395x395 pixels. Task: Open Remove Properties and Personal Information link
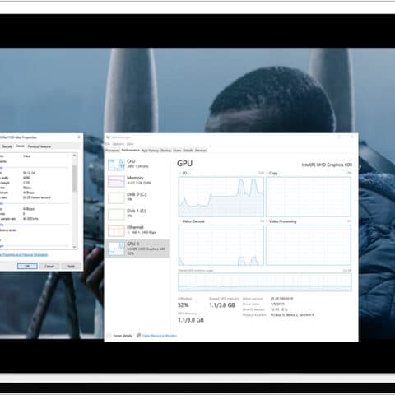point(24,254)
